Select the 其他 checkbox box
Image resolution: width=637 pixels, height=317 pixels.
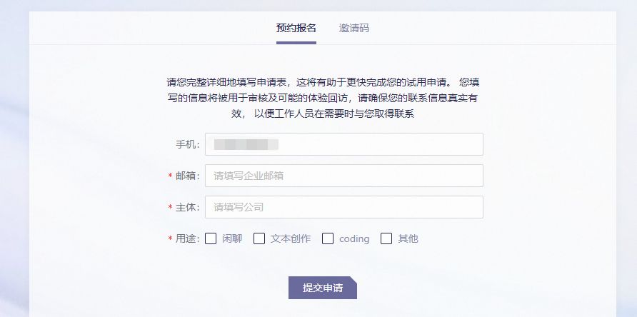386,238
